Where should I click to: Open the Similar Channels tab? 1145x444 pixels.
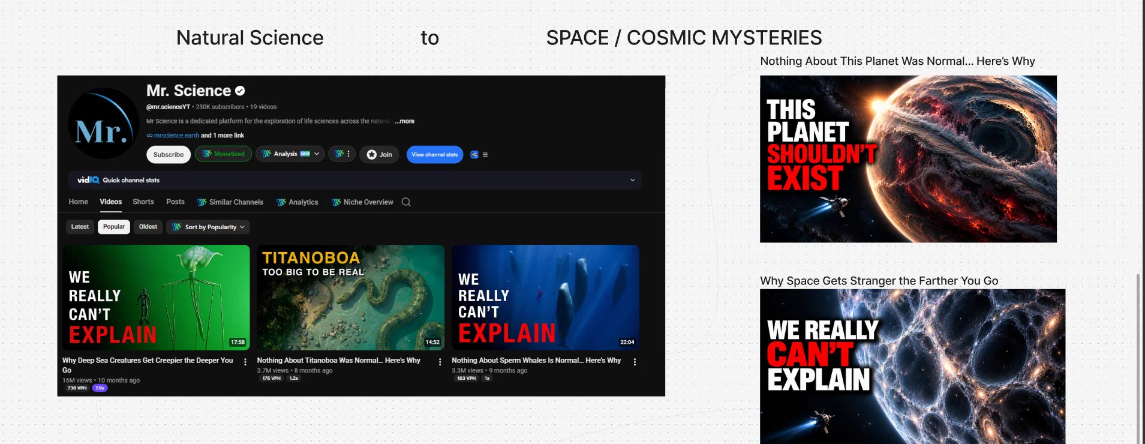[x=230, y=202]
